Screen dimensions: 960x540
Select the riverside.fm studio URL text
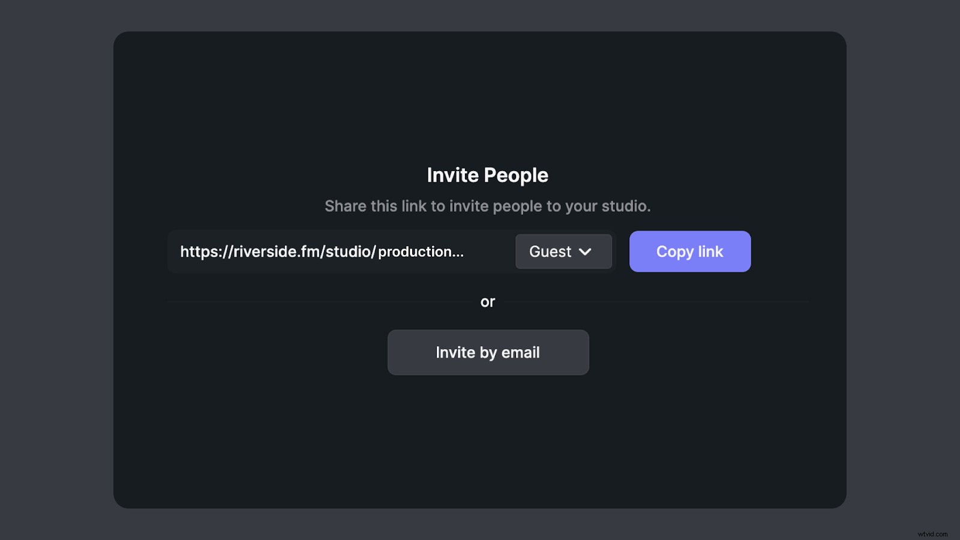coord(322,251)
